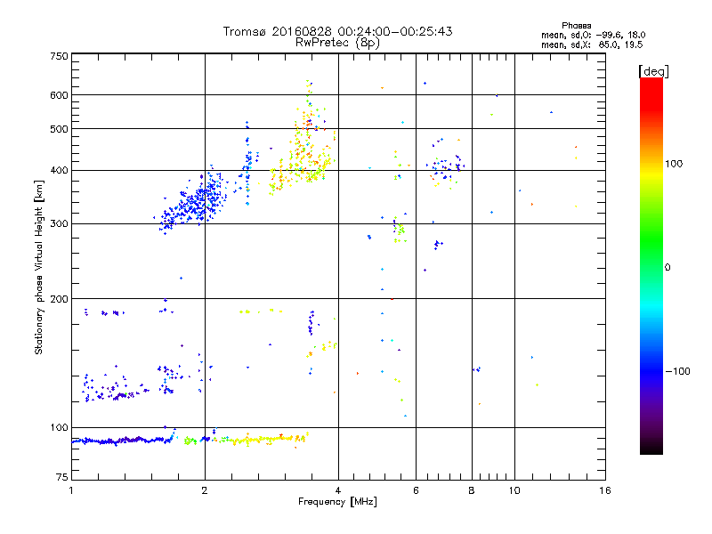This screenshot has width=712, height=534.
Task: Click the x-axis '8' tick label
Action: (472, 490)
